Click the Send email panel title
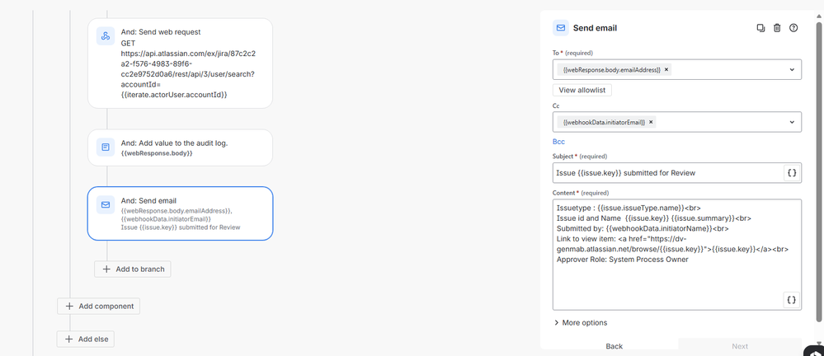Image resolution: width=824 pixels, height=356 pixels. click(595, 28)
